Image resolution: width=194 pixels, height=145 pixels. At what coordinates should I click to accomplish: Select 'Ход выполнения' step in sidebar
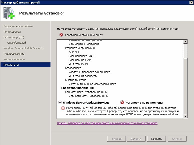point(14,59)
